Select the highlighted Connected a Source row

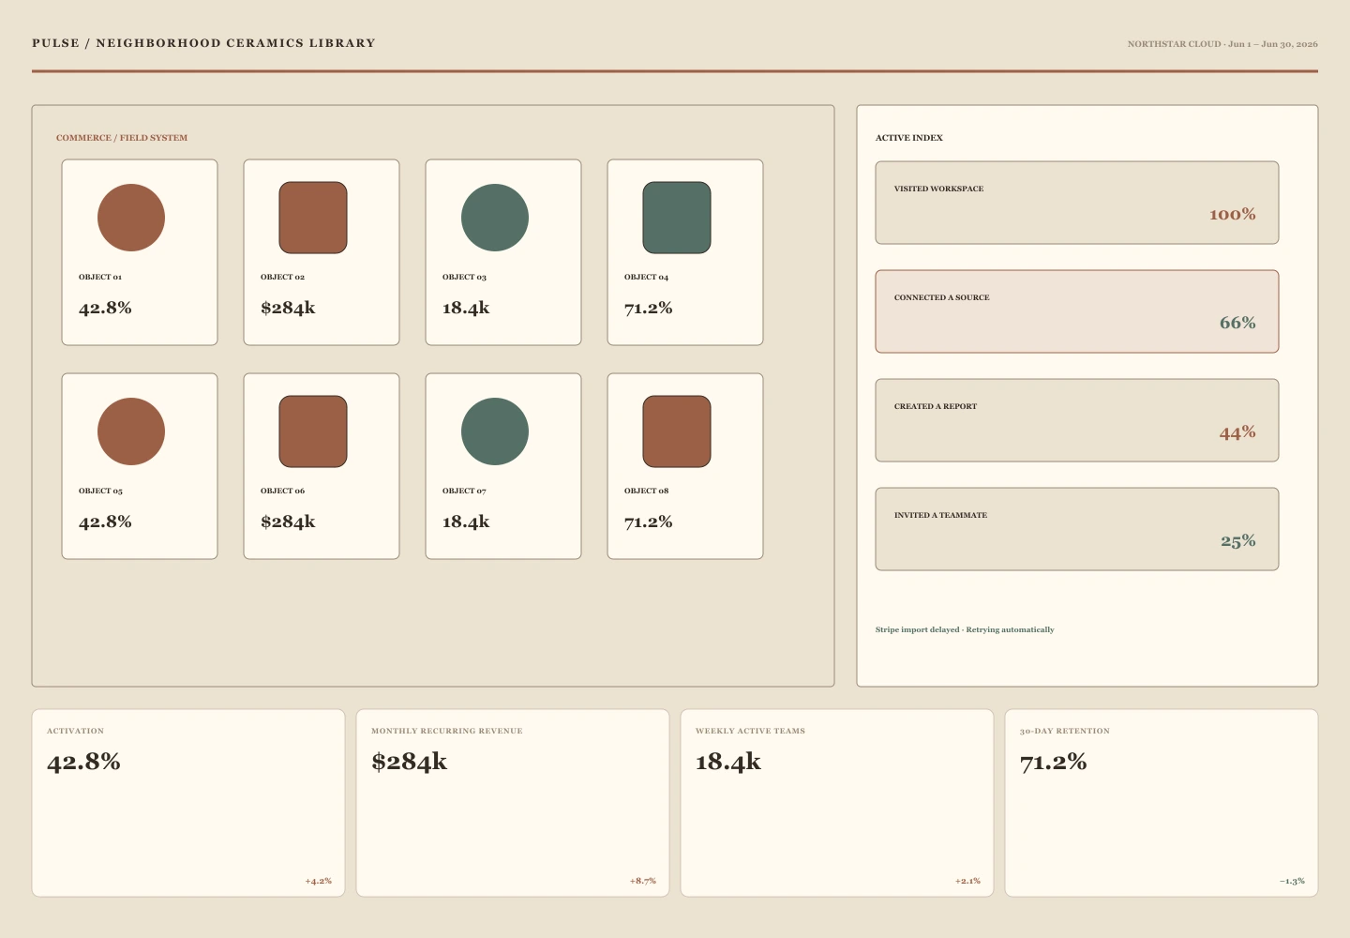coord(1077,311)
